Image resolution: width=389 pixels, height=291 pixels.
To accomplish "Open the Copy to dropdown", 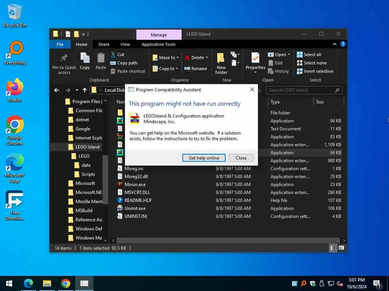I will point(165,69).
